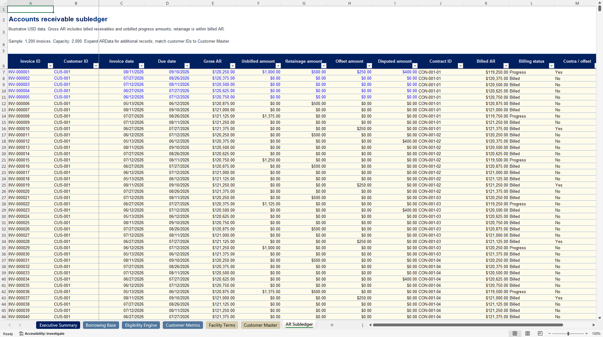Select row 7 header
The image size is (603, 337).
click(4, 72)
